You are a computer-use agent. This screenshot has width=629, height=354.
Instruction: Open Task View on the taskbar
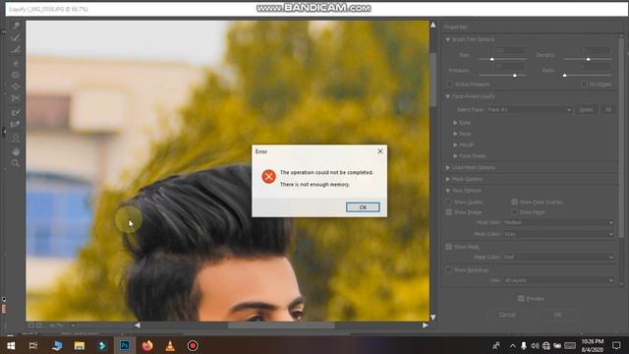(33, 345)
